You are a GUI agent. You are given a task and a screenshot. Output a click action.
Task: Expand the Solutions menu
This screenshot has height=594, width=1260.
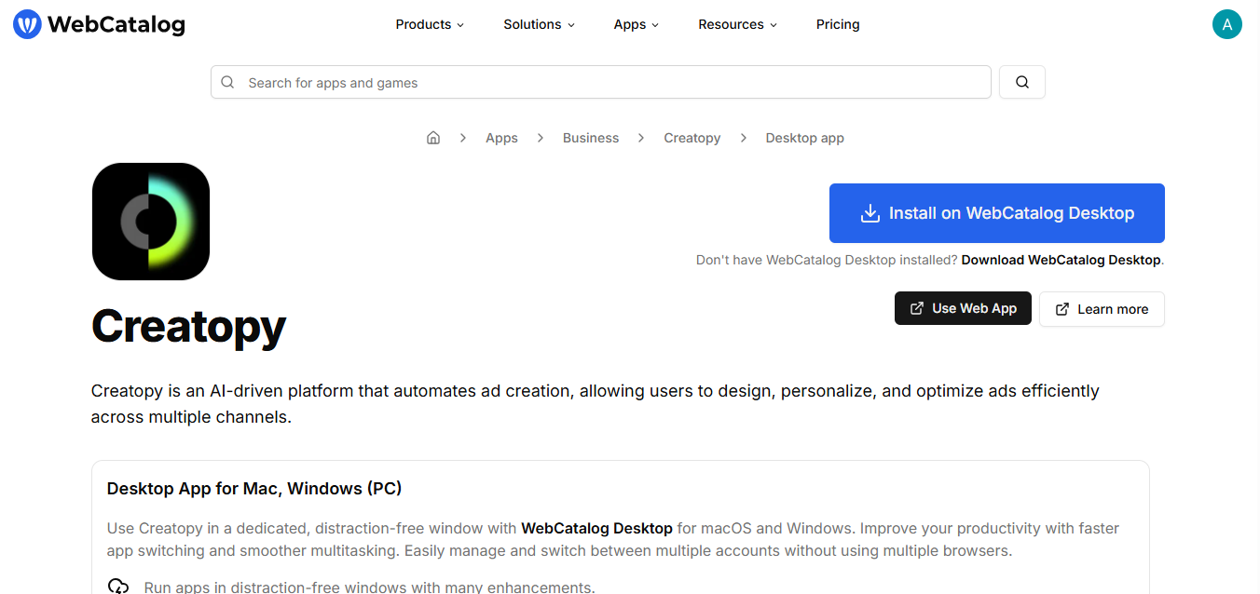pyautogui.click(x=539, y=24)
